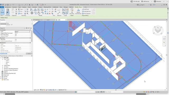Select Schedules/Quantities in Project Browser
The image size is (169, 95).
tap(10, 73)
